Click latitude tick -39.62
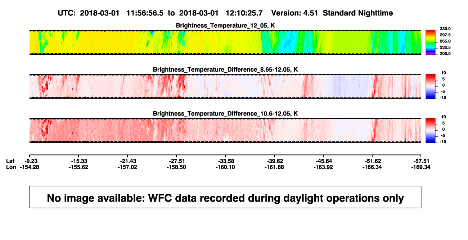468x240 pixels. tap(275, 161)
